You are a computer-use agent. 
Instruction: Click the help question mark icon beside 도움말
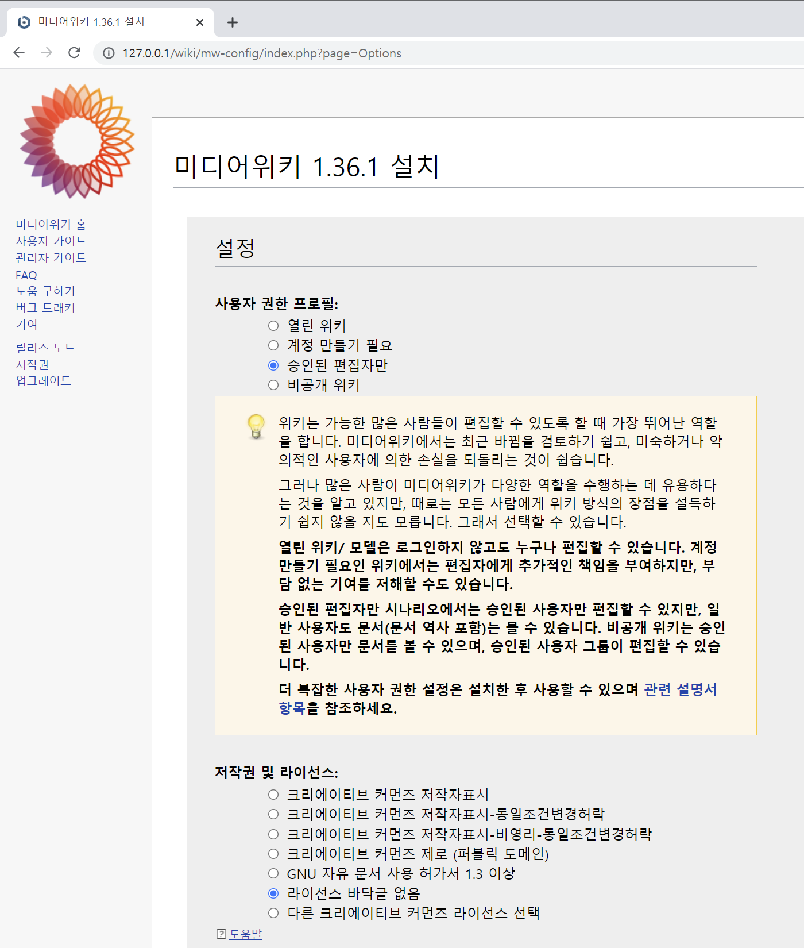(x=221, y=934)
